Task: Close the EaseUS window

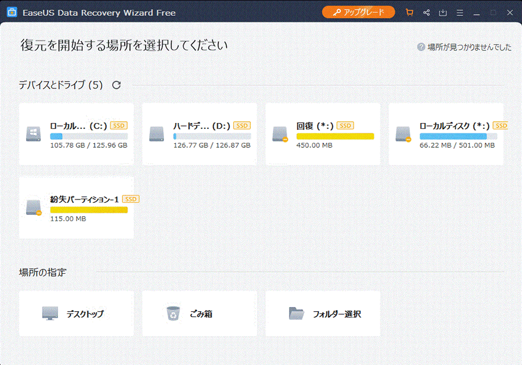Action: pos(510,12)
